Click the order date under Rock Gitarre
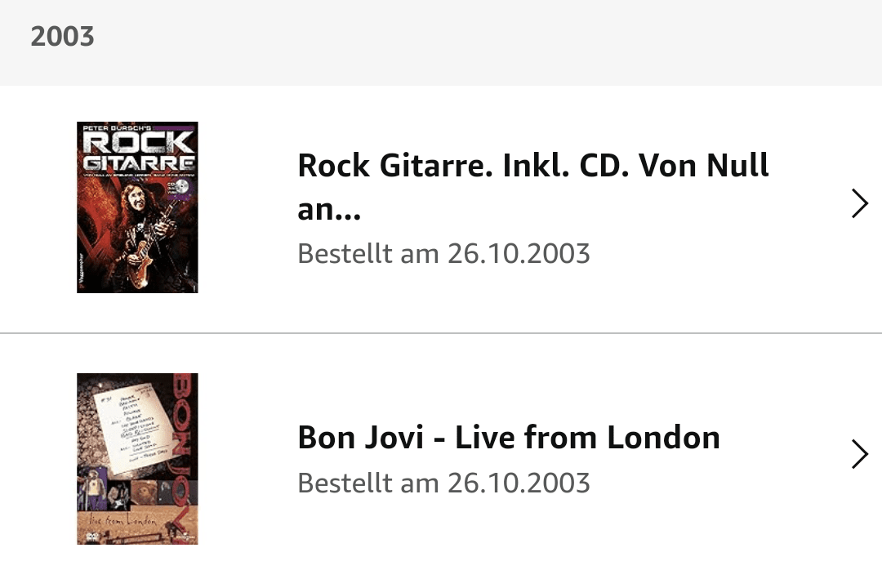The height and width of the screenshot is (579, 882). pyautogui.click(x=443, y=253)
